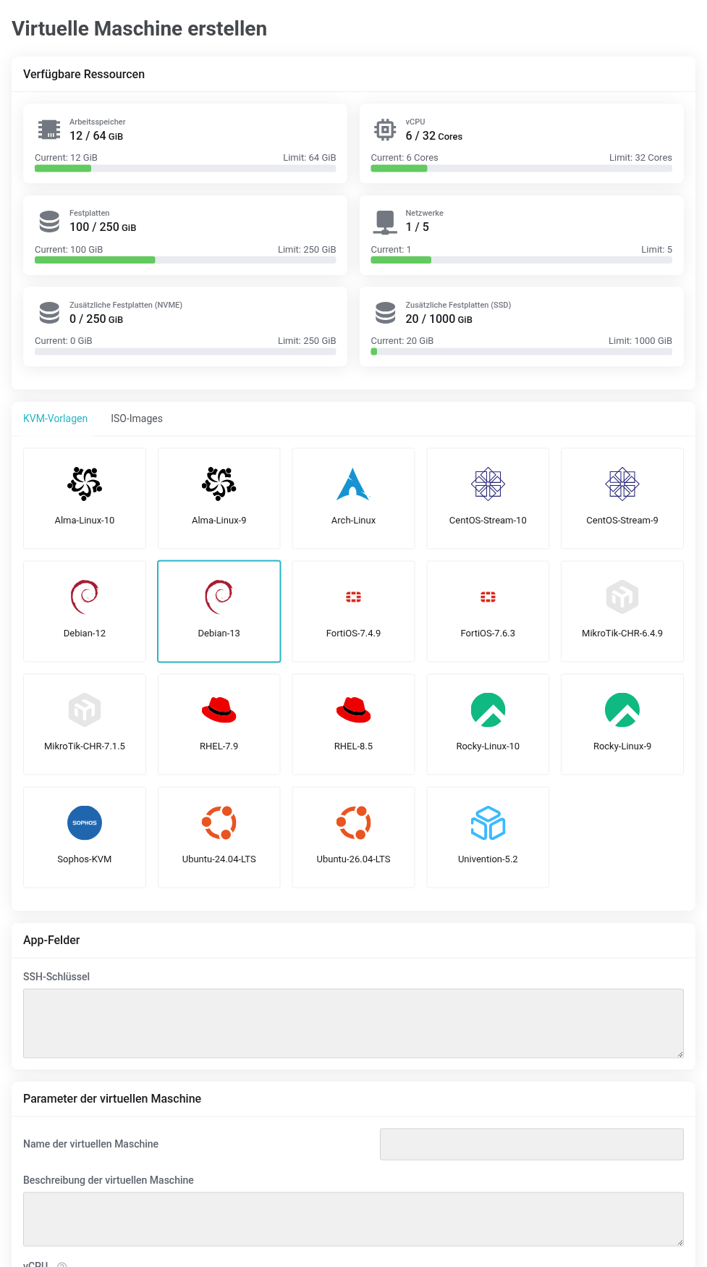The image size is (707, 1267).
Task: Focus the Name der virtuellen Maschine field
Action: 531,1144
